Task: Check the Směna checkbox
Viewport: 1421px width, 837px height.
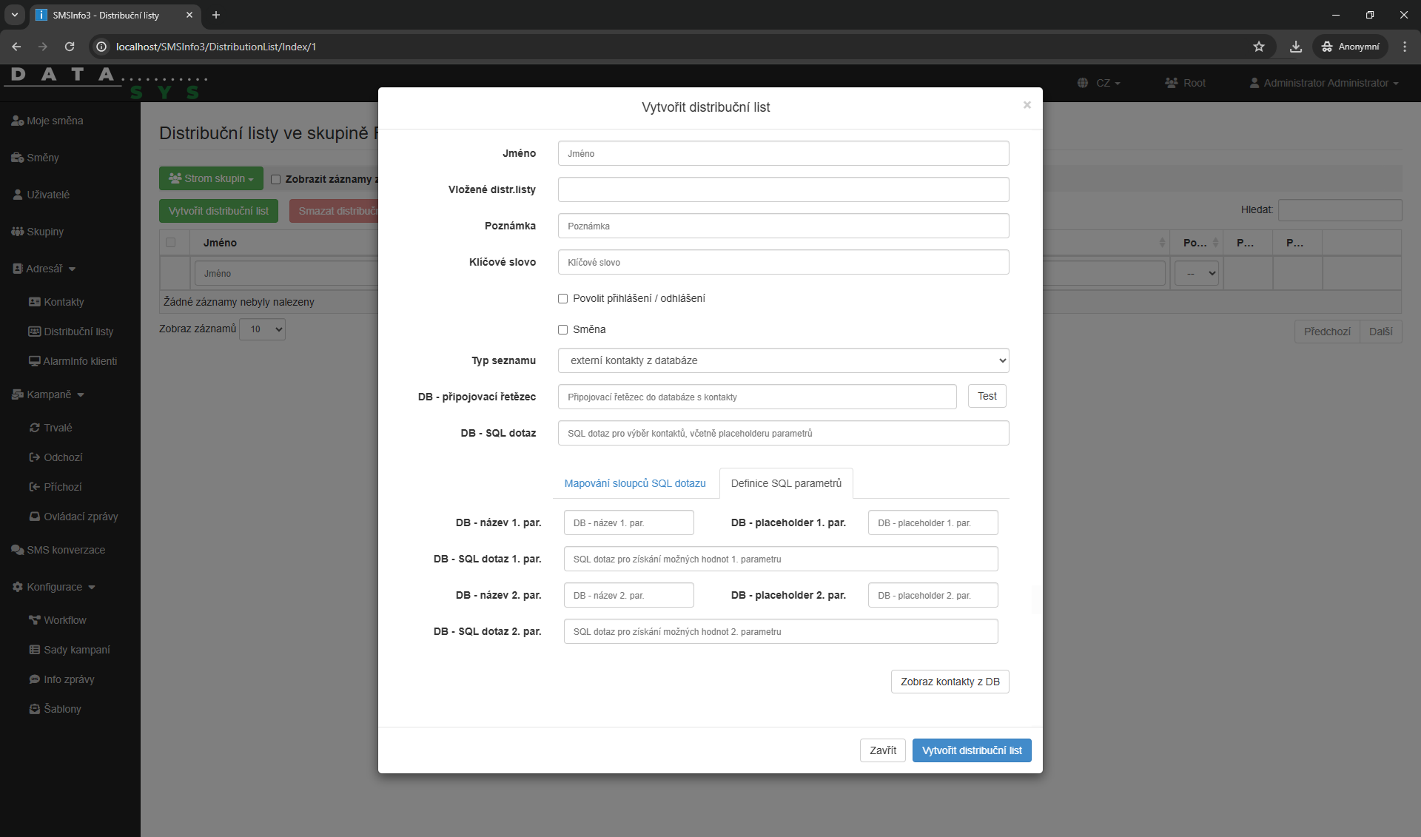Action: 562,330
